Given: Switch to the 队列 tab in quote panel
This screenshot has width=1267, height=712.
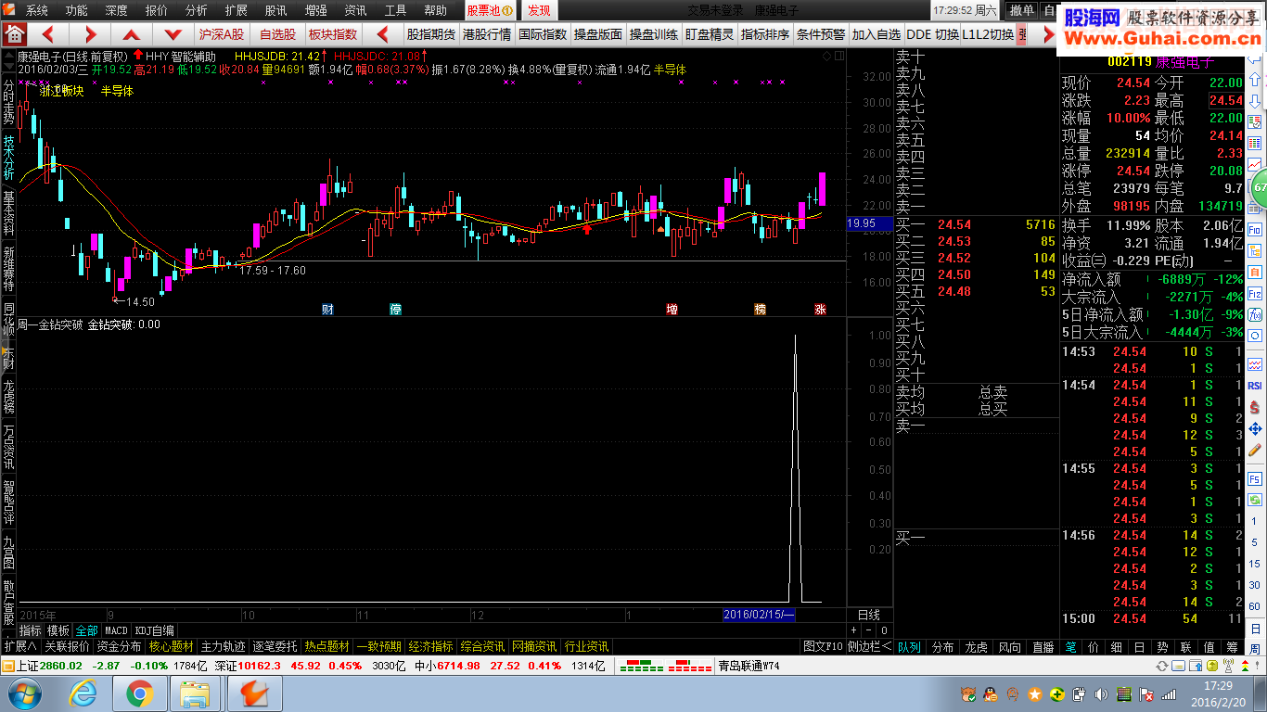Looking at the screenshot, I should pos(909,647).
